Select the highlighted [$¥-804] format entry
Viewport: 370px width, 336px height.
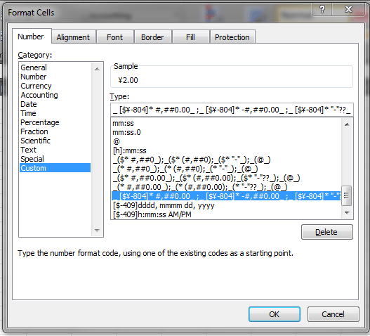(226, 196)
